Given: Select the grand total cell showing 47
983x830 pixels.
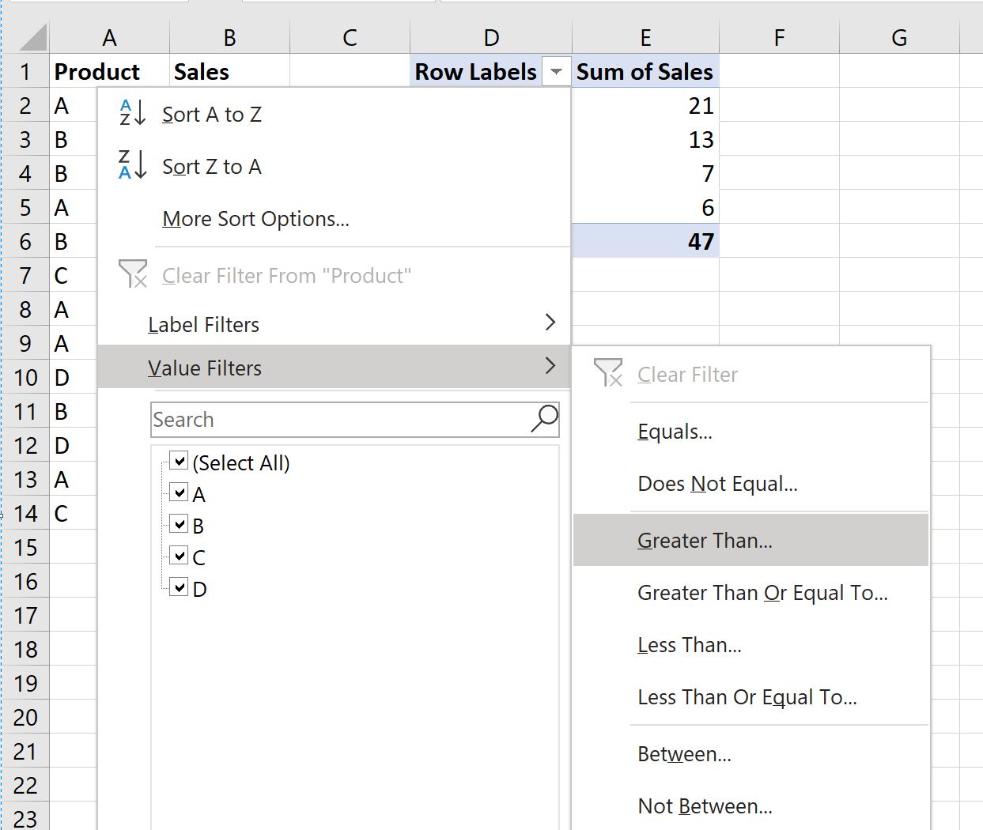Looking at the screenshot, I should (645, 241).
